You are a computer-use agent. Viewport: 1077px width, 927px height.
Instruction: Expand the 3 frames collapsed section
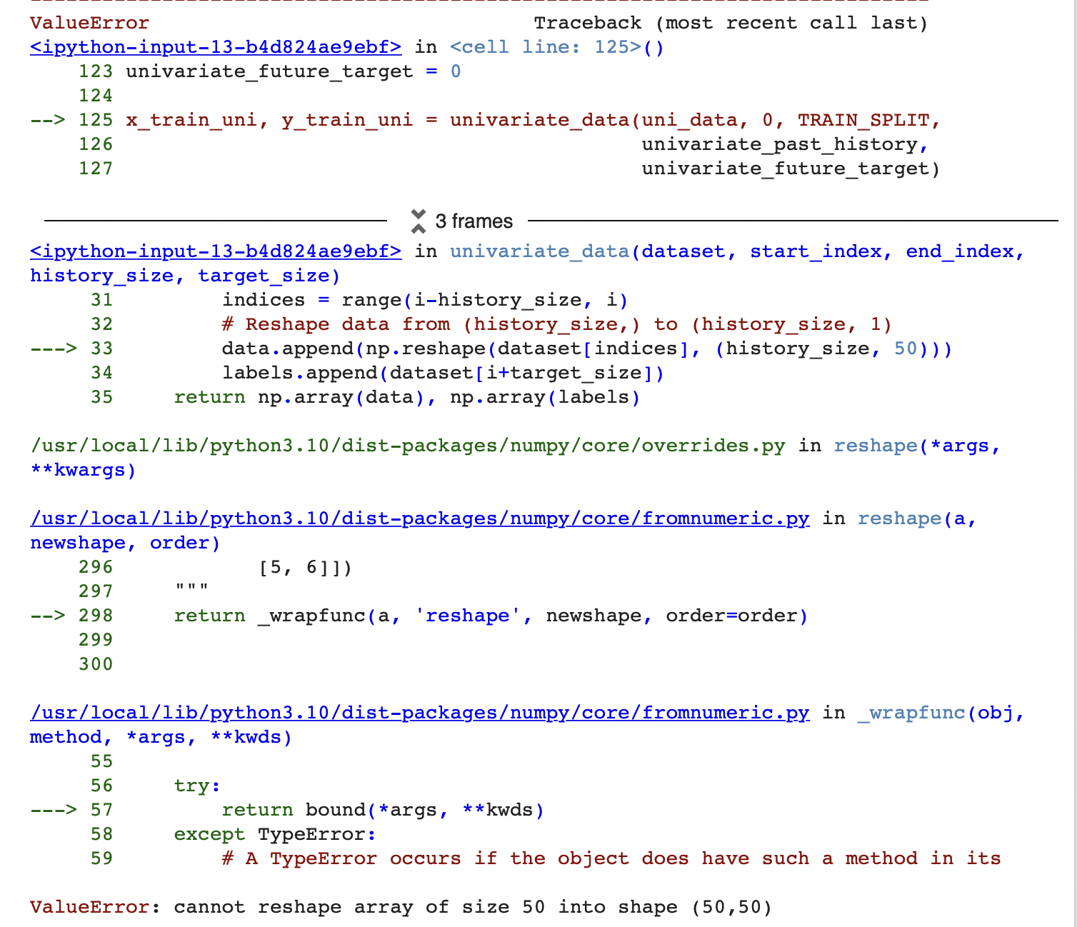[x=474, y=221]
